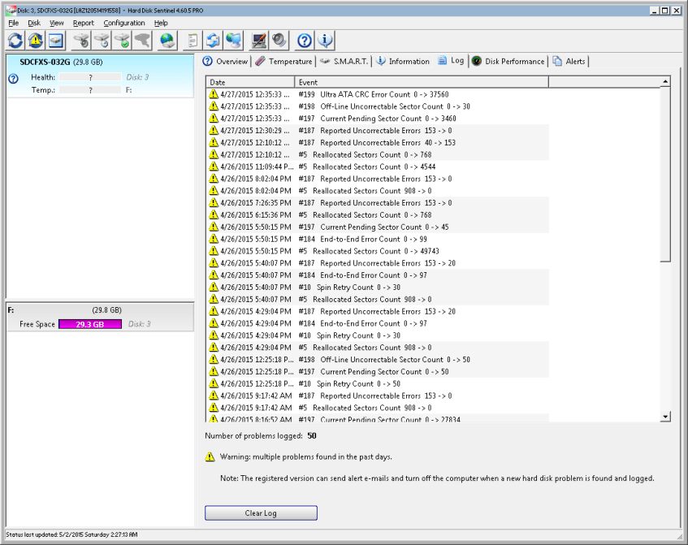Open the Report menu

coord(83,23)
